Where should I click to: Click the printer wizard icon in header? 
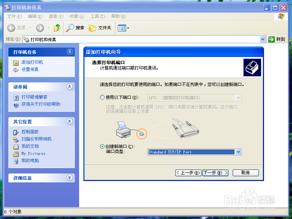[x=252, y=68]
